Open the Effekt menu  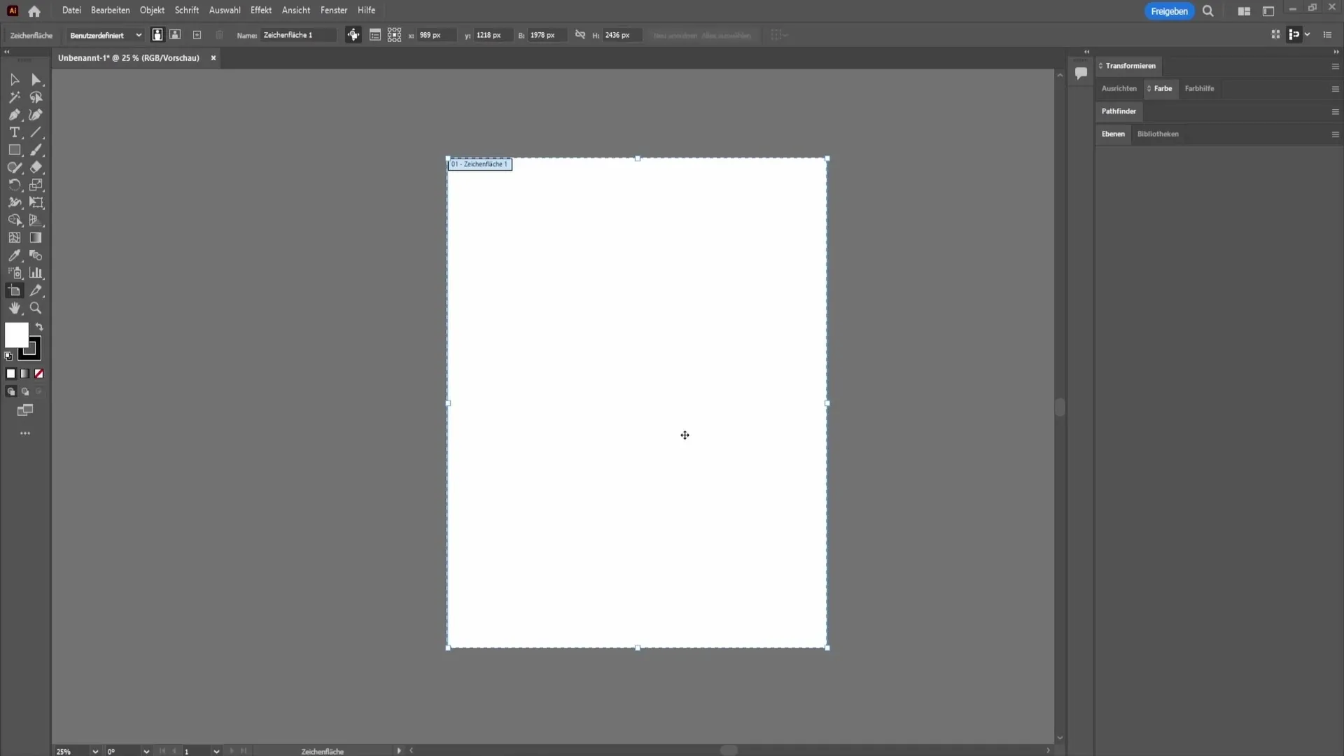261,10
